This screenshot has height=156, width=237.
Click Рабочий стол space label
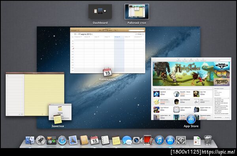coord(137,23)
